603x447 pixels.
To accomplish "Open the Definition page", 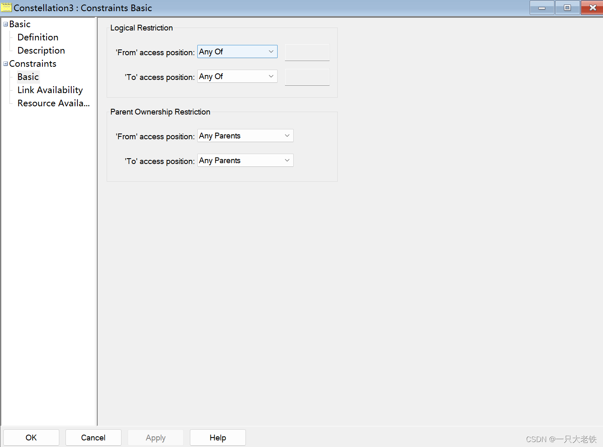I will (x=38, y=37).
